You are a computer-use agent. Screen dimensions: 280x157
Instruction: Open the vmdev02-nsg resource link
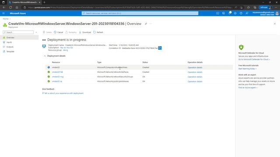point(58,77)
